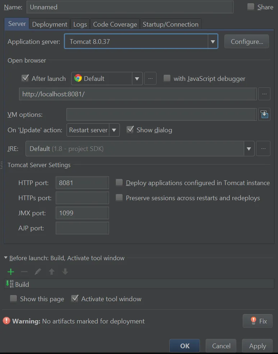This screenshot has width=278, height=354.
Task: Click the minus remove task icon
Action: pos(24,272)
